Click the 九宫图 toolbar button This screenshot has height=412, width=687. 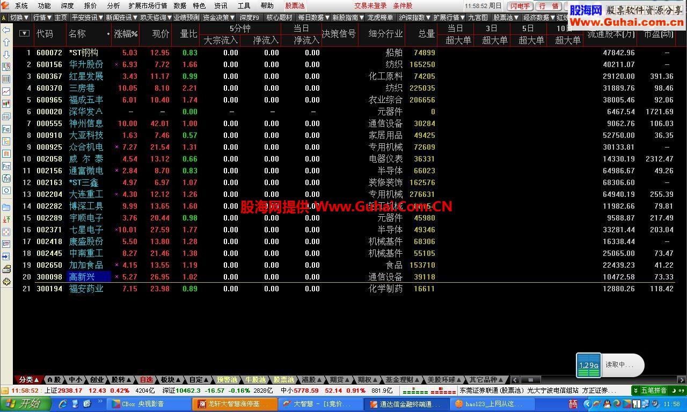coord(478,17)
